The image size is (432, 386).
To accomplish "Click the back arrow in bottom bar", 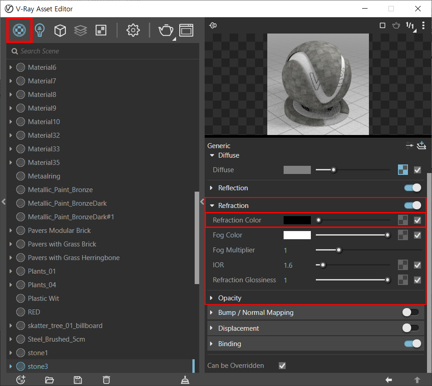I will 389,380.
